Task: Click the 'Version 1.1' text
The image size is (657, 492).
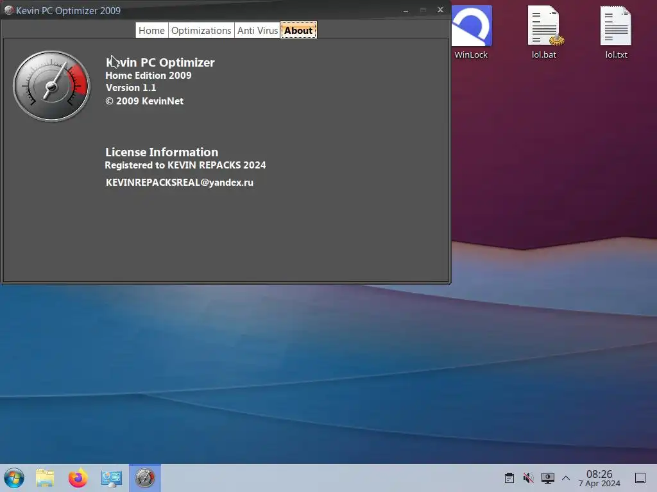Action: (x=131, y=87)
